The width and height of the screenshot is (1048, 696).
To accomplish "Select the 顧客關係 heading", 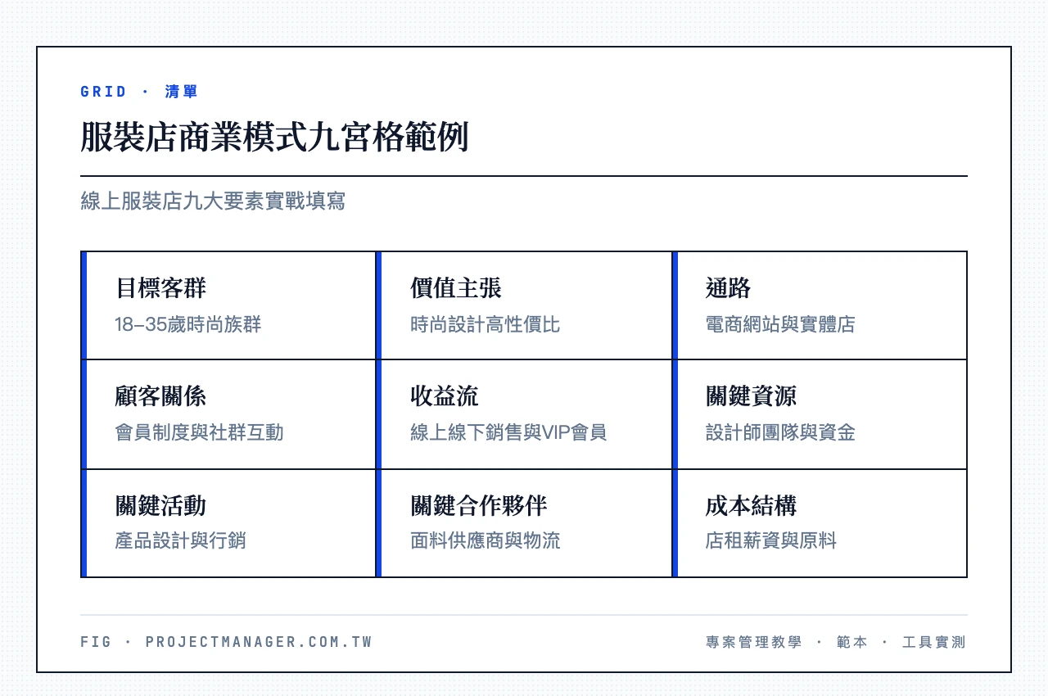I will pos(160,396).
